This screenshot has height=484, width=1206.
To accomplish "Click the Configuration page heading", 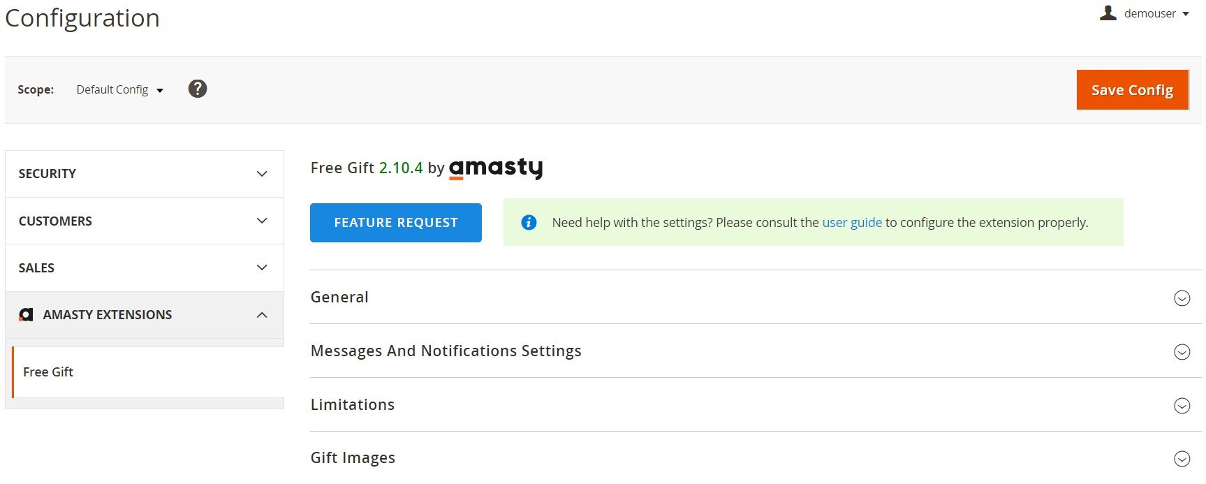I will click(82, 17).
